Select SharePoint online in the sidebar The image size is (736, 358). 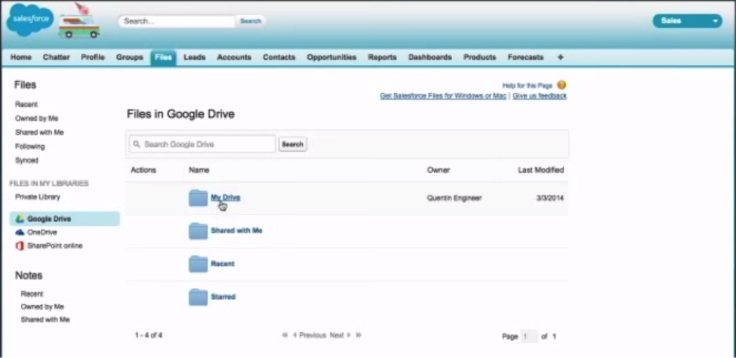click(55, 245)
